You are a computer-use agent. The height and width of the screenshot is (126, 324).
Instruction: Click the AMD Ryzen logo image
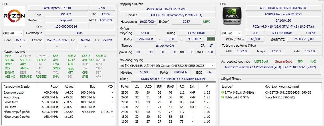click(x=14, y=16)
